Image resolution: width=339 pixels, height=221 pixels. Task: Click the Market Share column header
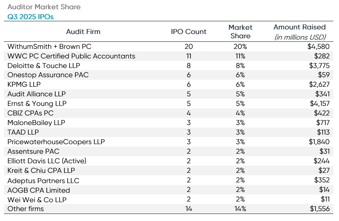(x=240, y=32)
